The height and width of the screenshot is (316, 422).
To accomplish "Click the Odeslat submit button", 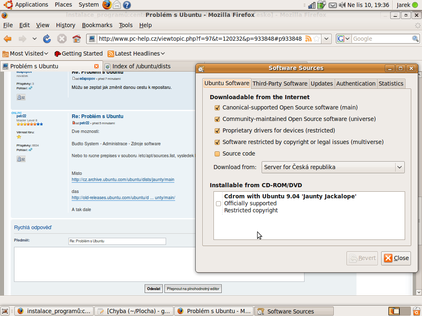I will [x=154, y=289].
